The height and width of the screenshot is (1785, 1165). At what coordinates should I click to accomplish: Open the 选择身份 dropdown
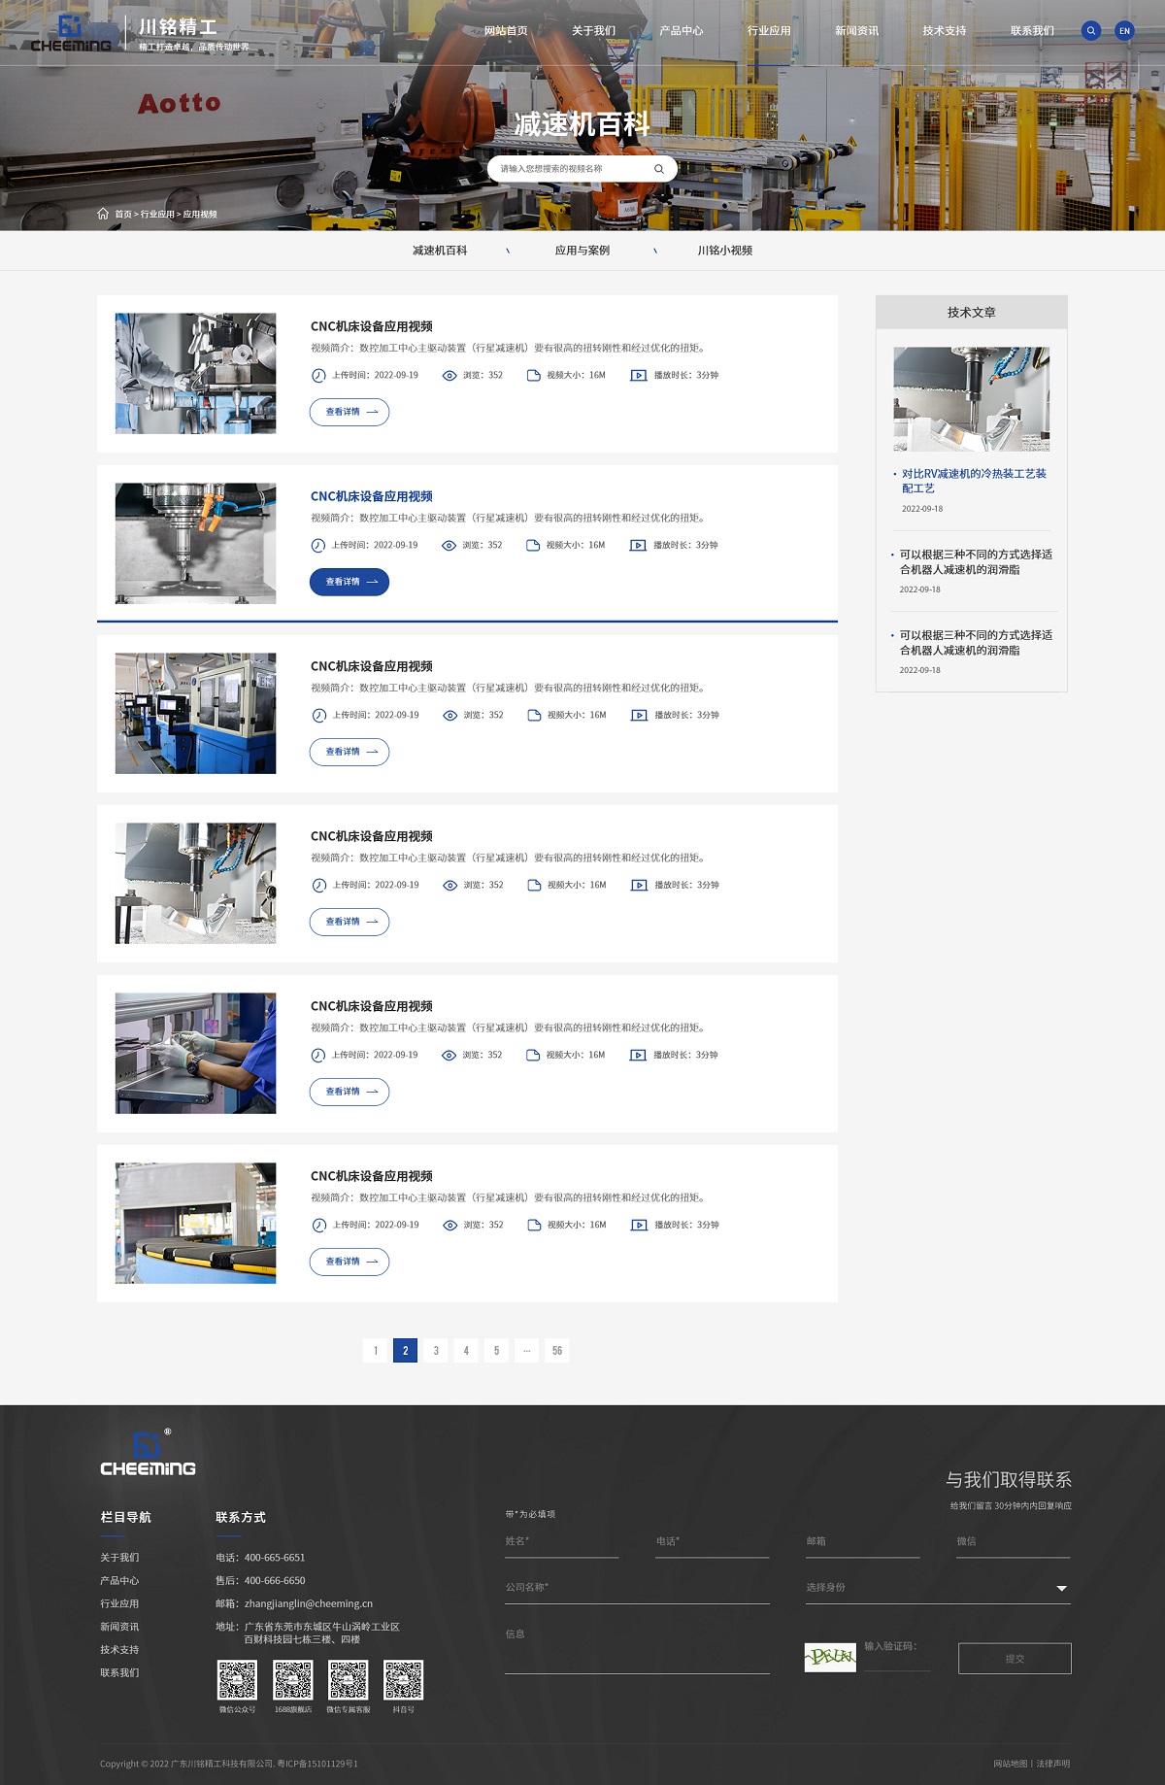[938, 1588]
